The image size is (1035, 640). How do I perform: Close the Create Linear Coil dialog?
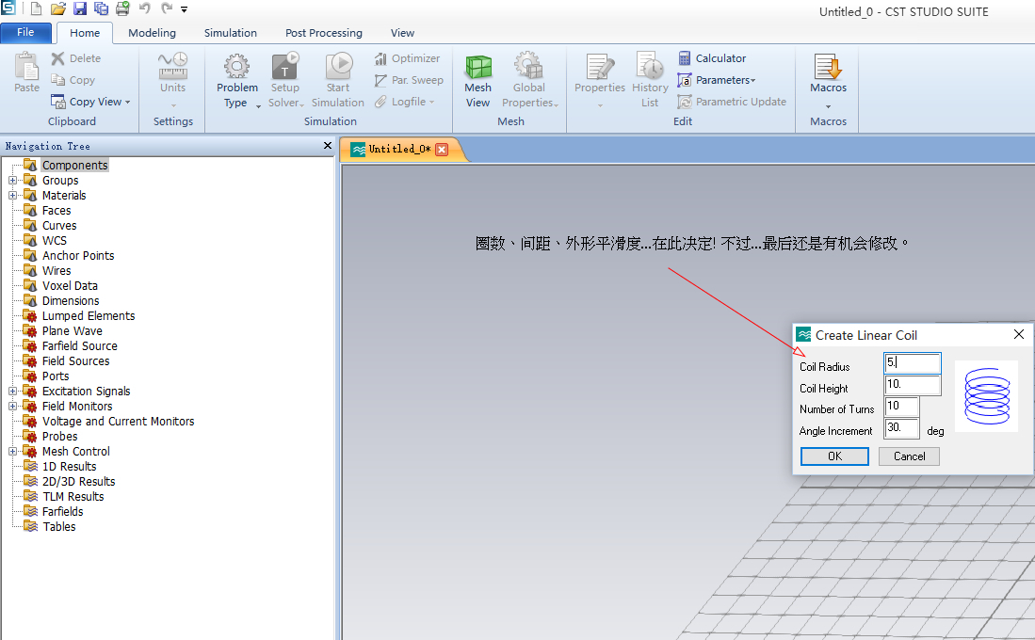[1018, 334]
